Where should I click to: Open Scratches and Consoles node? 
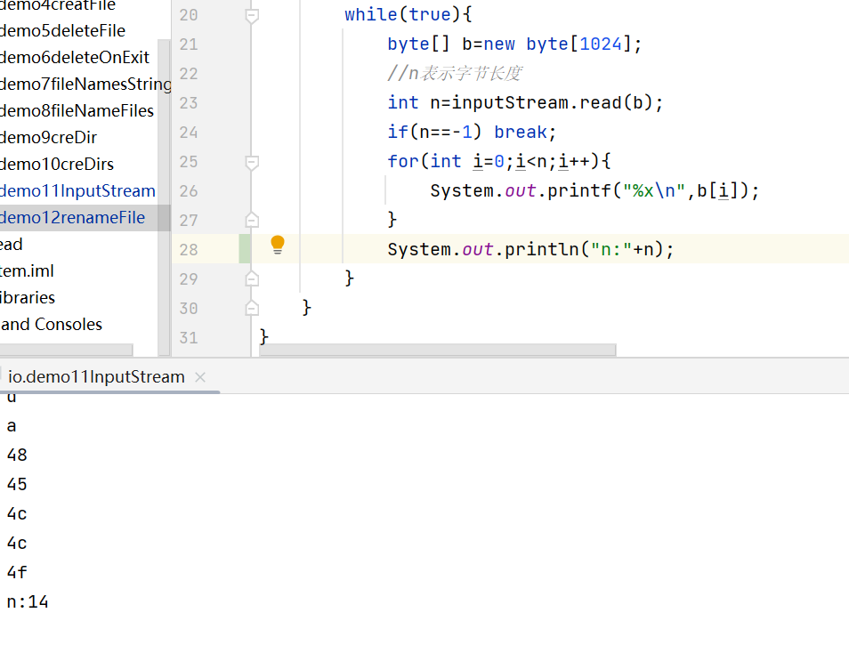(x=52, y=324)
